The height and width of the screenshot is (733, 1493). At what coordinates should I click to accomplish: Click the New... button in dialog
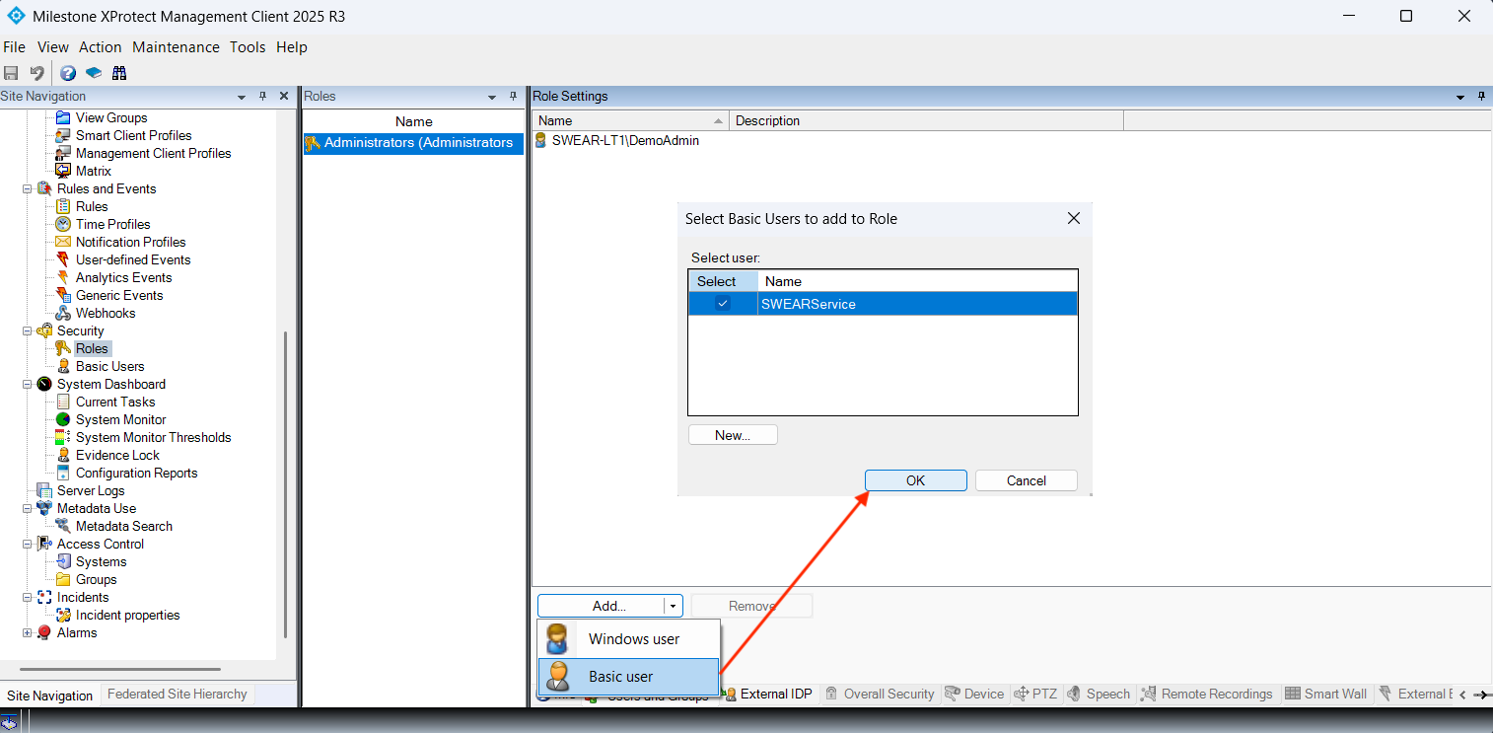tap(733, 435)
